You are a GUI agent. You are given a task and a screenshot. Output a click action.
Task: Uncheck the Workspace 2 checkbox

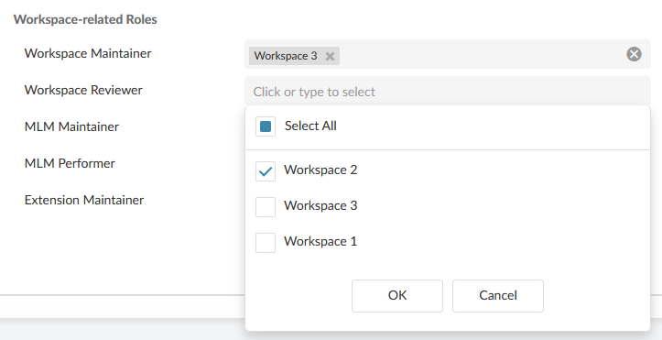pos(266,171)
